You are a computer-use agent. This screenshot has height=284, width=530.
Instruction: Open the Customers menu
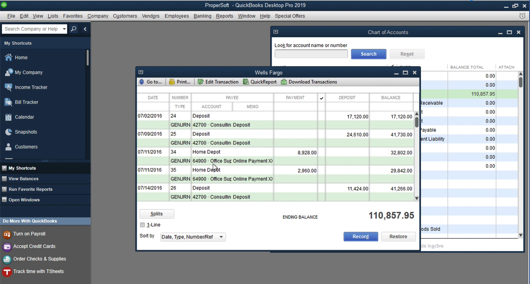125,16
